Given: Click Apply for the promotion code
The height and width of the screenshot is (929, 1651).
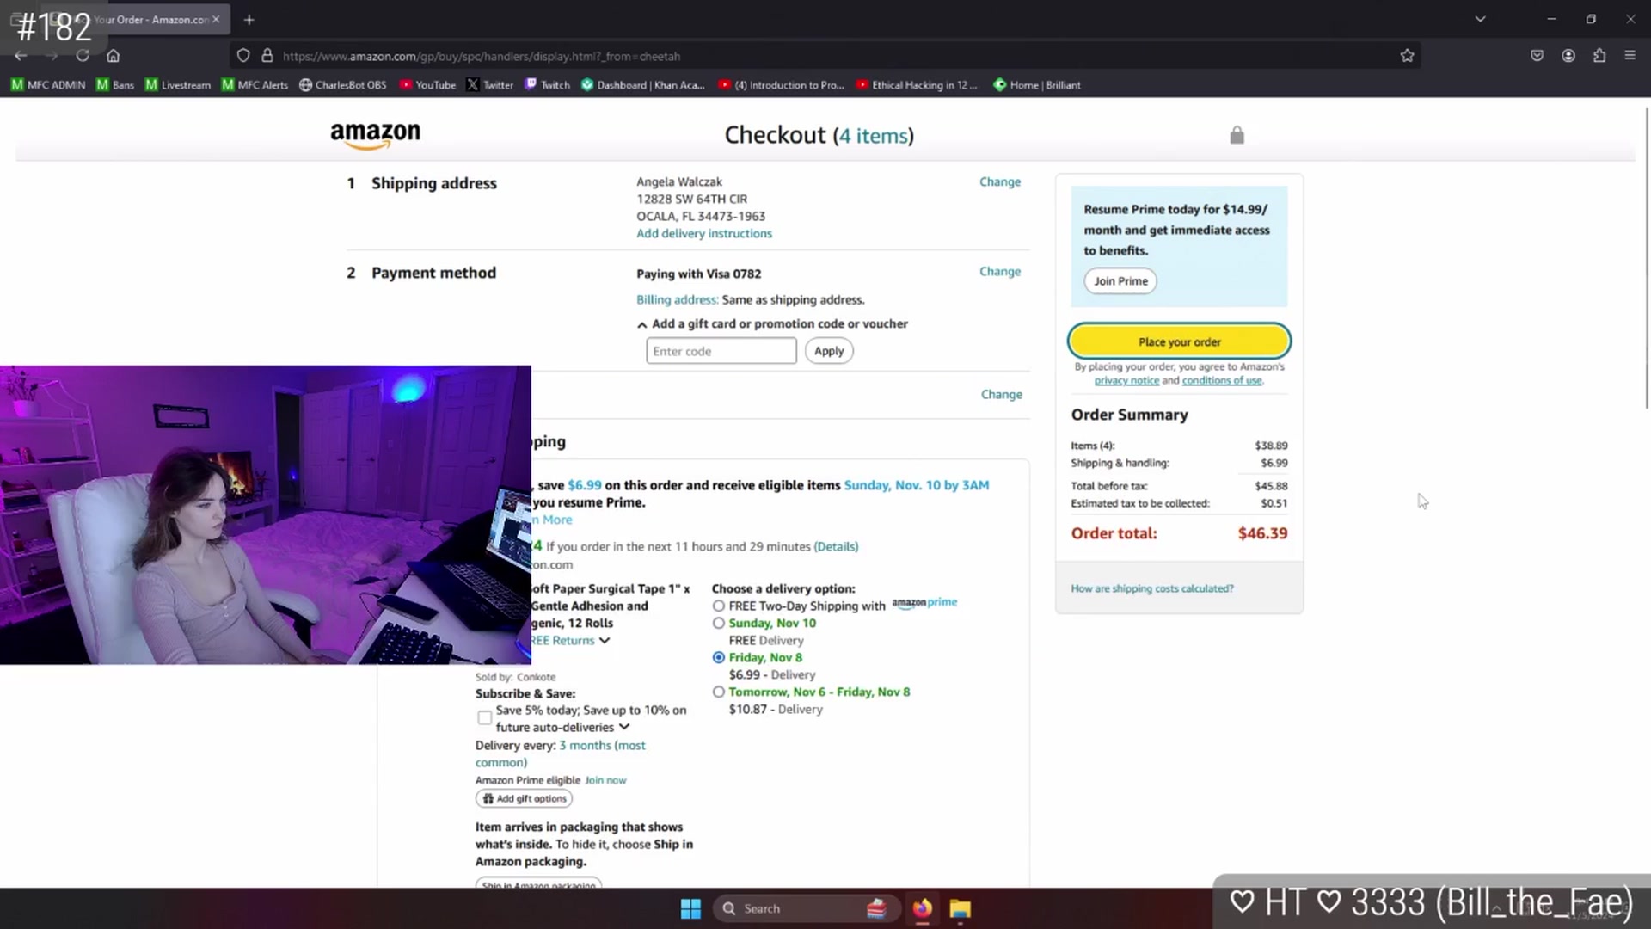Looking at the screenshot, I should click(x=829, y=351).
